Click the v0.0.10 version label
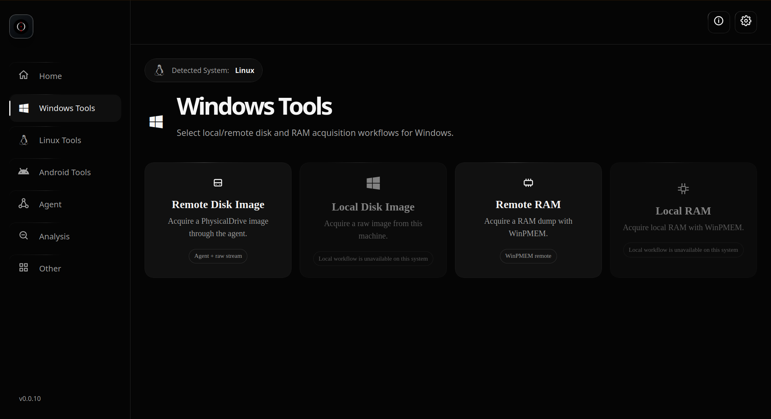Screen dimensions: 771x419 [x=30, y=399]
